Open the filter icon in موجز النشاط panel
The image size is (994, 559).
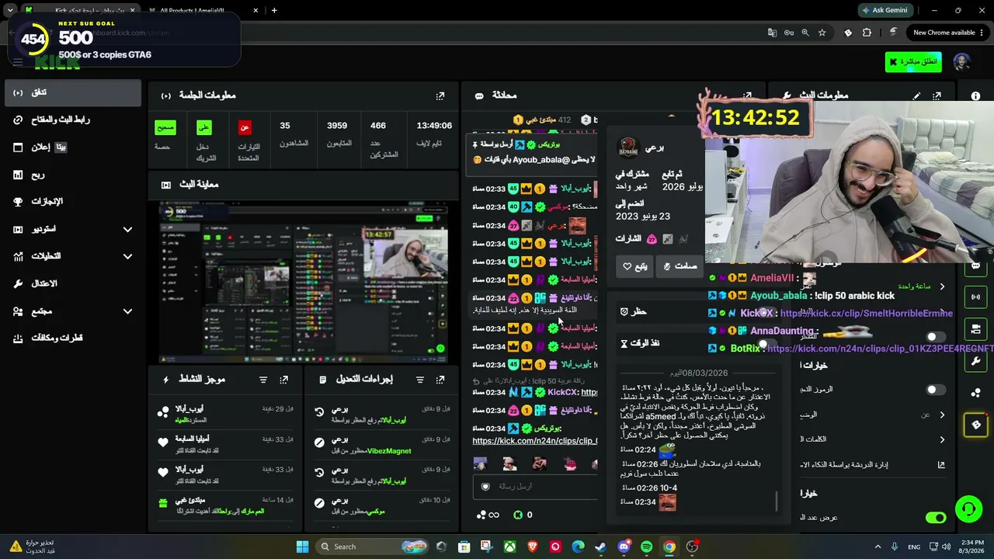263,380
